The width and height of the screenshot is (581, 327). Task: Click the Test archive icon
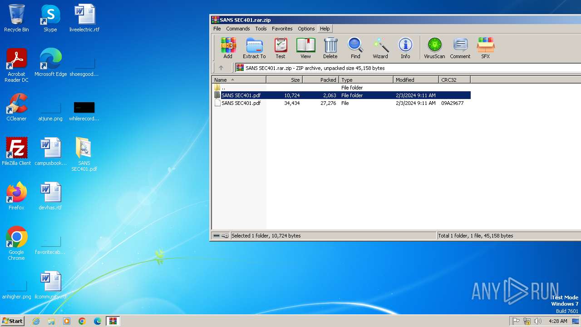[281, 49]
